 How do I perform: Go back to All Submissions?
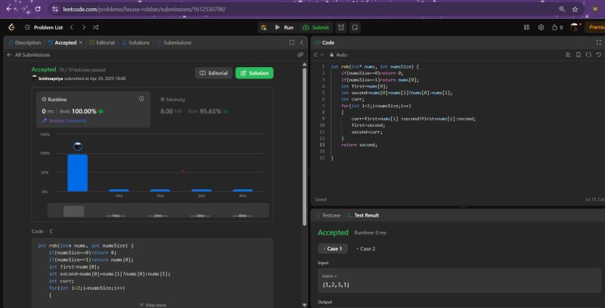click(29, 55)
